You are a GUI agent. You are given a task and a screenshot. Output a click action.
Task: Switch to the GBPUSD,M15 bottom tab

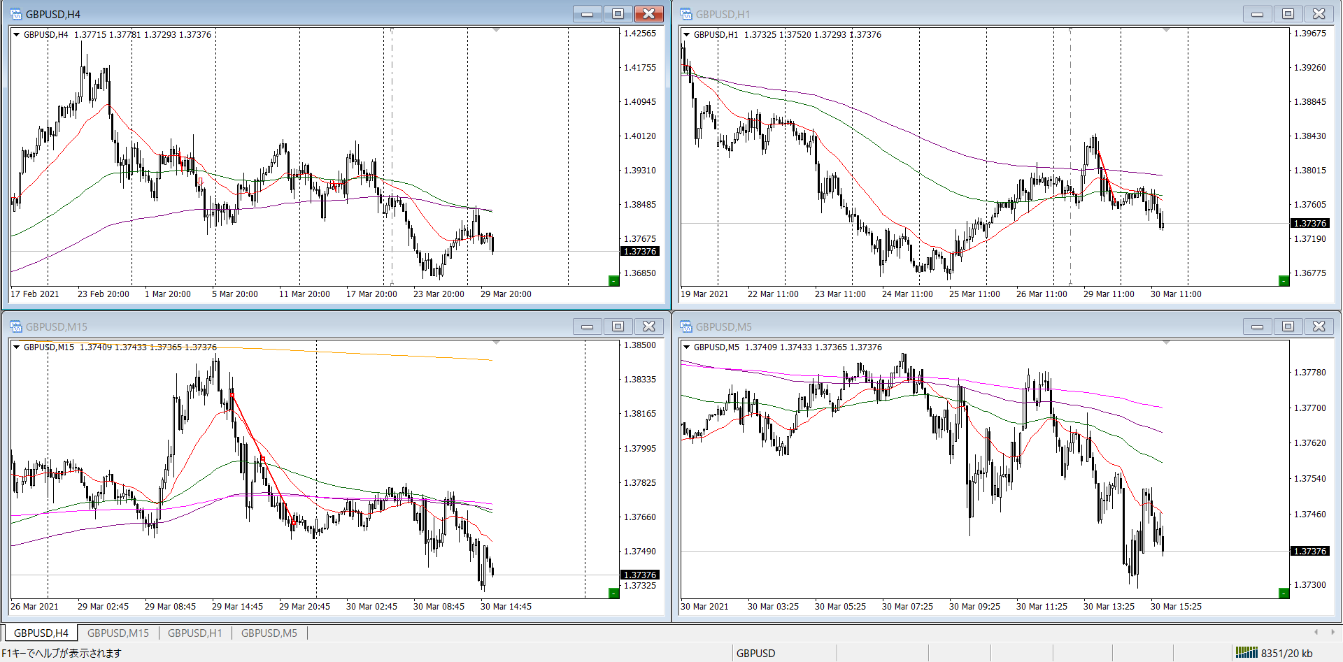pos(118,633)
